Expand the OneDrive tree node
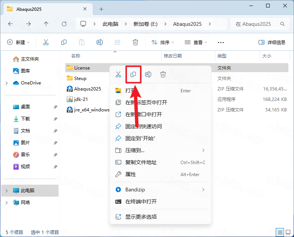This screenshot has height=237, width=294. [7, 83]
